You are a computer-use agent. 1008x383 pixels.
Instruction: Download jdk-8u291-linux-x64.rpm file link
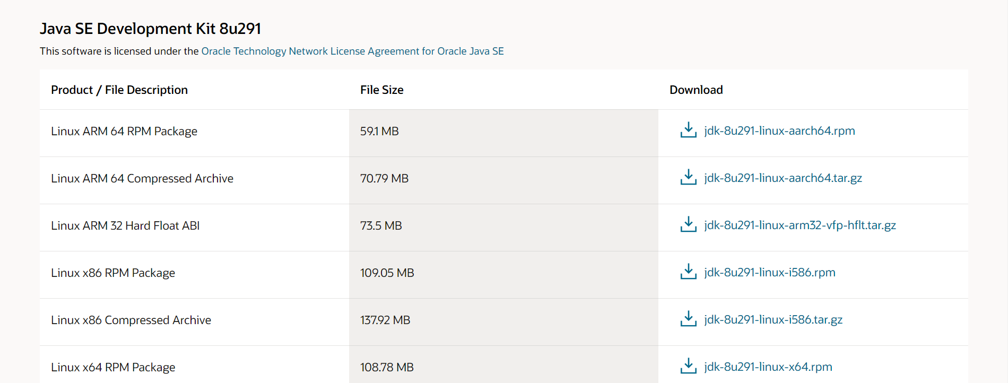click(768, 367)
